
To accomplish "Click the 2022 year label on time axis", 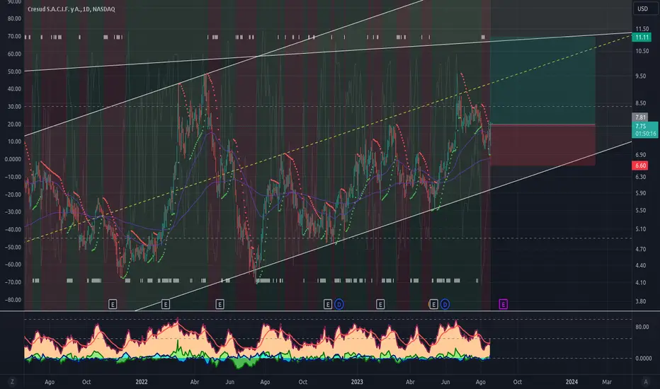I will click(x=142, y=382).
